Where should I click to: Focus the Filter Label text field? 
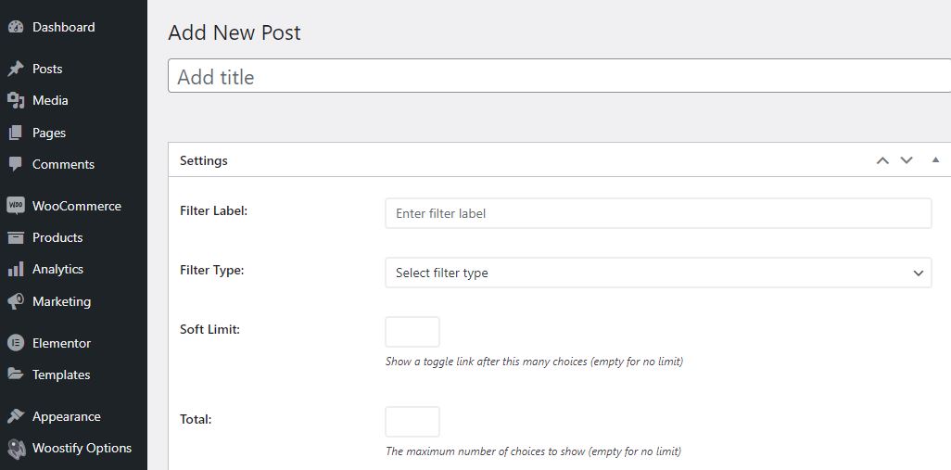(x=658, y=213)
